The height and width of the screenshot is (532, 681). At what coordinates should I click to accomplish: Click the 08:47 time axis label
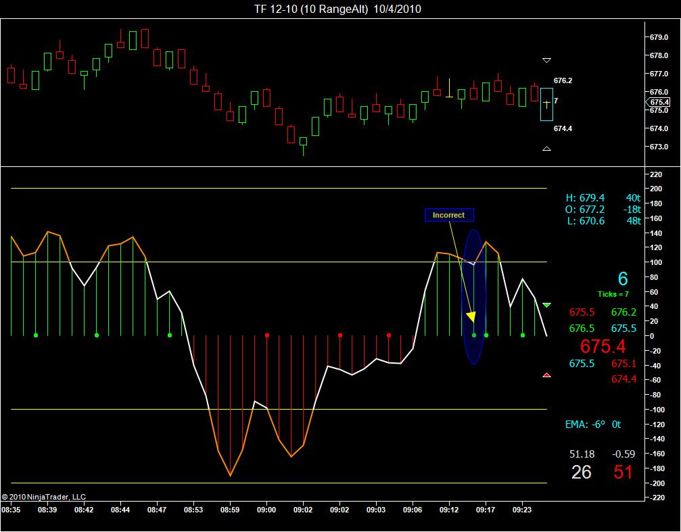pyautogui.click(x=157, y=510)
